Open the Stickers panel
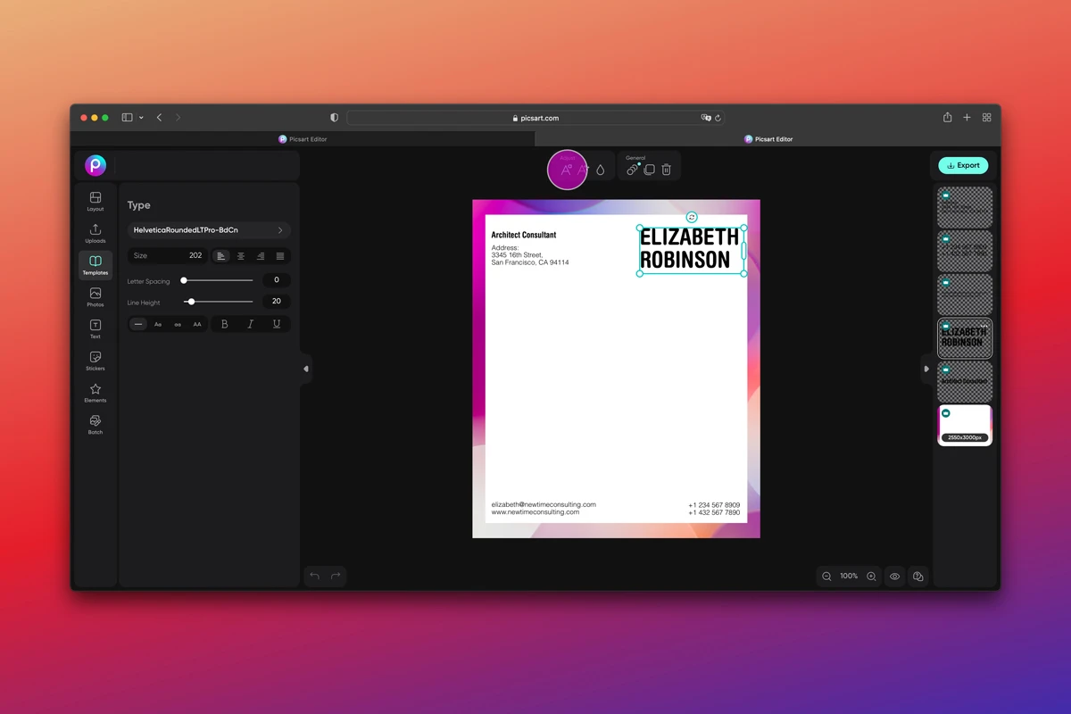The width and height of the screenshot is (1071, 714). click(x=95, y=361)
